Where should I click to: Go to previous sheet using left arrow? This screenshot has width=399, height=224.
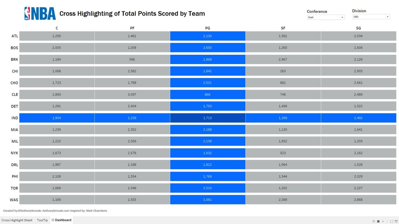coord(383,221)
